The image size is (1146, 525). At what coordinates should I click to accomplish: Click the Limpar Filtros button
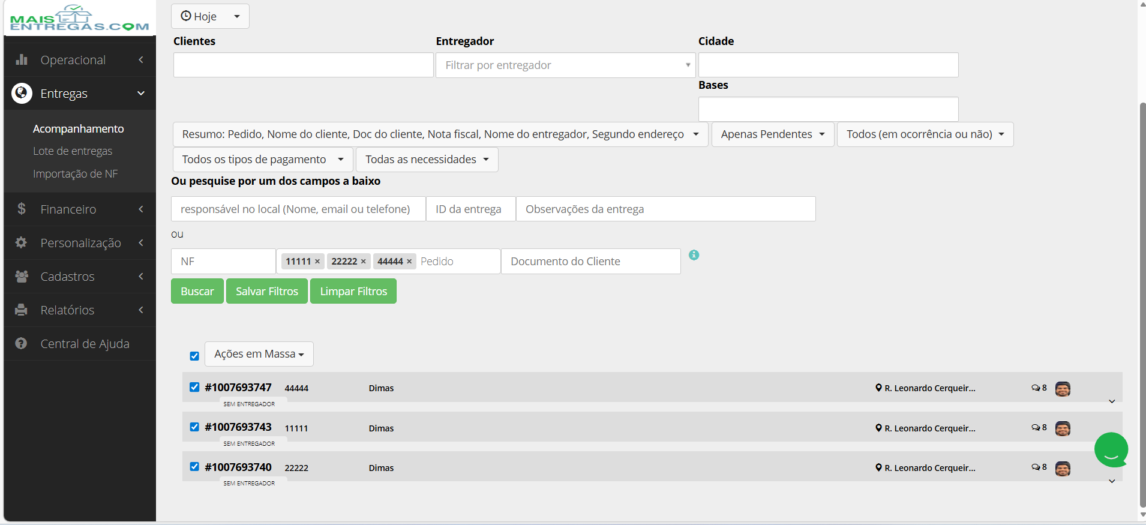(353, 291)
